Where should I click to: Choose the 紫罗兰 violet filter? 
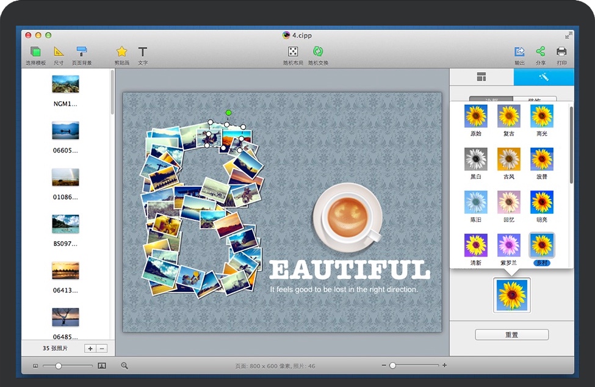pyautogui.click(x=508, y=245)
